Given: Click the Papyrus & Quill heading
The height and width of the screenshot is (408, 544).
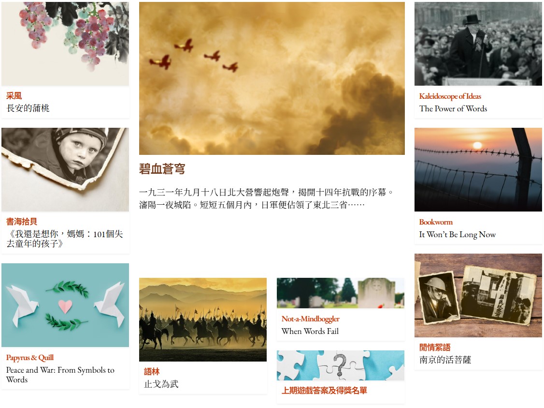Looking at the screenshot, I should click(x=30, y=358).
